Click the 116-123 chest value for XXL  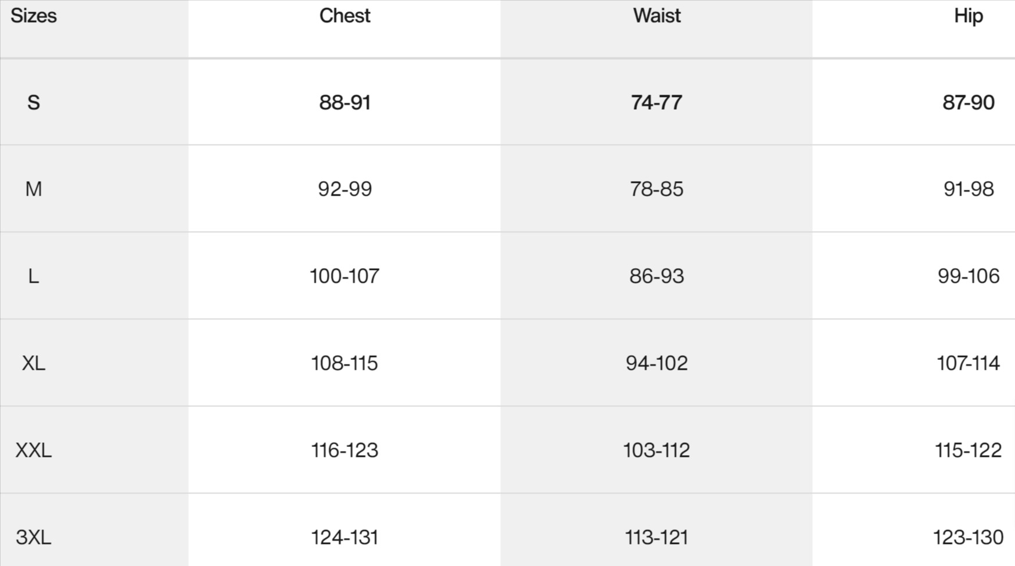click(x=345, y=450)
